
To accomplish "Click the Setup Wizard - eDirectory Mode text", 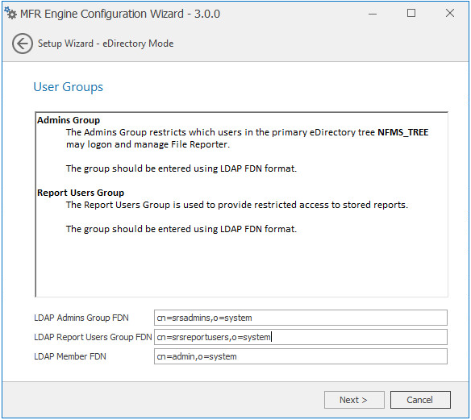I will pos(106,44).
